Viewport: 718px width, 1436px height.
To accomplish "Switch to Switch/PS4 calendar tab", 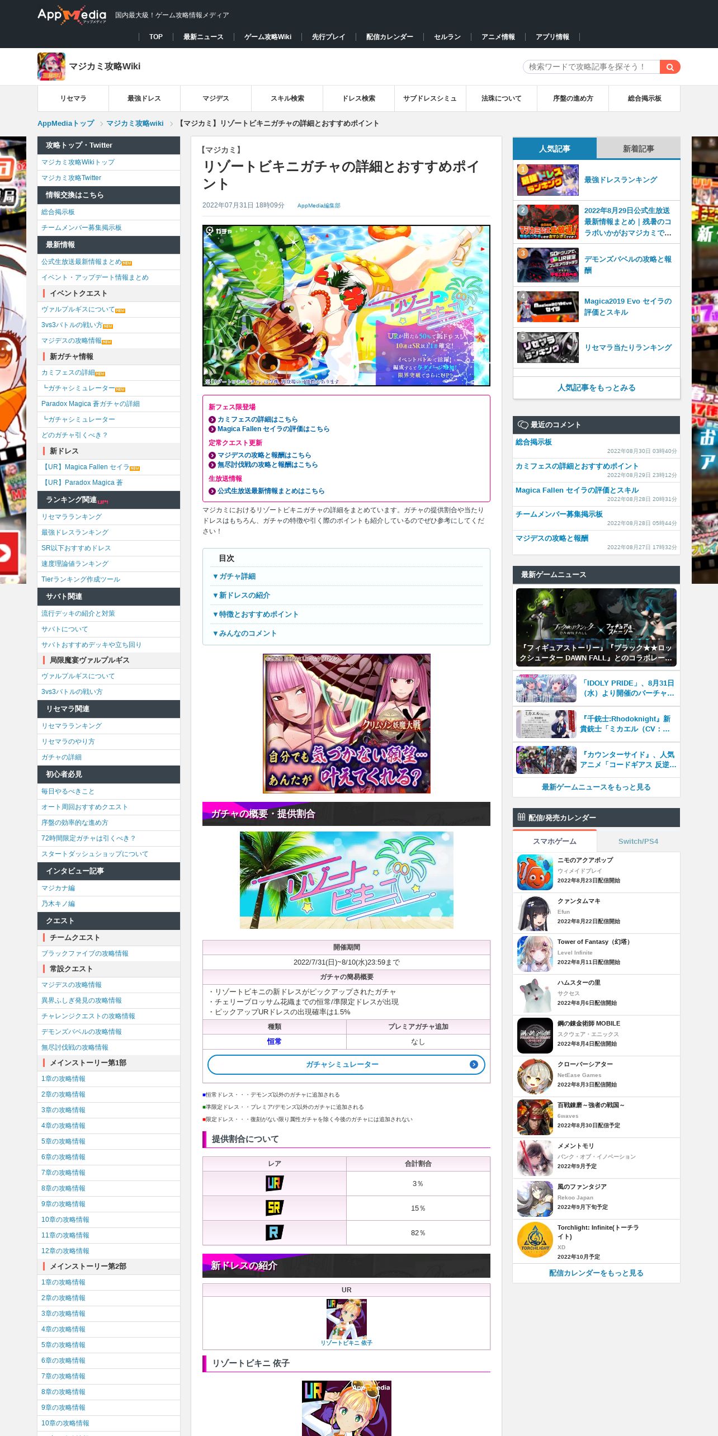I will point(638,841).
